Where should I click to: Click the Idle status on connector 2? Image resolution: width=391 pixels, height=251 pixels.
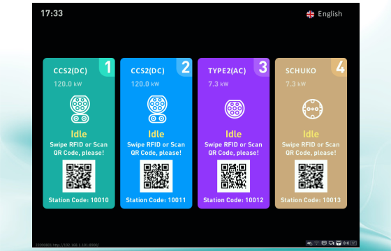[x=156, y=134]
